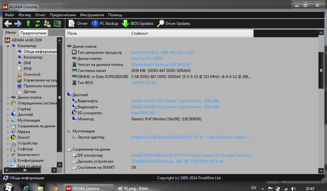This screenshot has width=327, height=191.
Task: Expand the Мултимедия tree node
Action: coord(8,120)
